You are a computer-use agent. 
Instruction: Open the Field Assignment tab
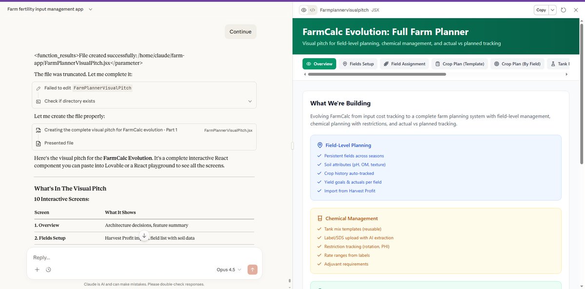point(404,64)
